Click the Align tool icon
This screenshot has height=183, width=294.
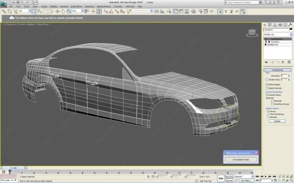coord(162,11)
